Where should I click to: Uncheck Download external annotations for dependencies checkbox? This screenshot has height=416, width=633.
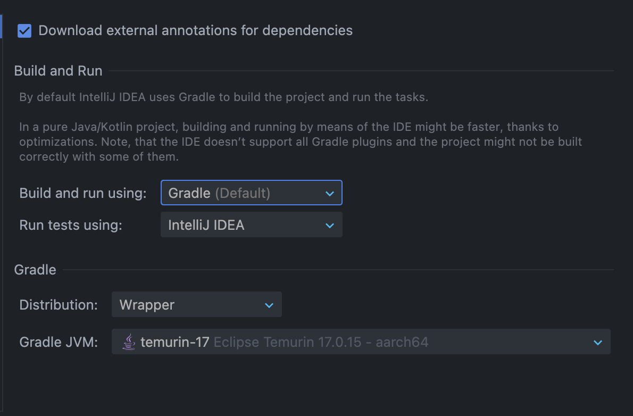pos(24,31)
